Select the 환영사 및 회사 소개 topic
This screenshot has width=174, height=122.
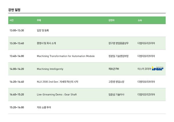46,43
